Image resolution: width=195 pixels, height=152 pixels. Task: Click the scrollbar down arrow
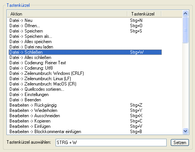185,131
